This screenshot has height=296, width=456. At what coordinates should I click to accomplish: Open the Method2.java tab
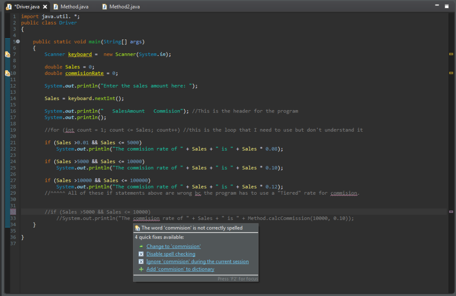point(124,7)
